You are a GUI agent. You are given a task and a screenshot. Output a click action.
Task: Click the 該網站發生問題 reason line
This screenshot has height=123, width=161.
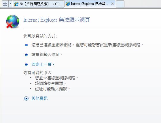tap(49, 83)
